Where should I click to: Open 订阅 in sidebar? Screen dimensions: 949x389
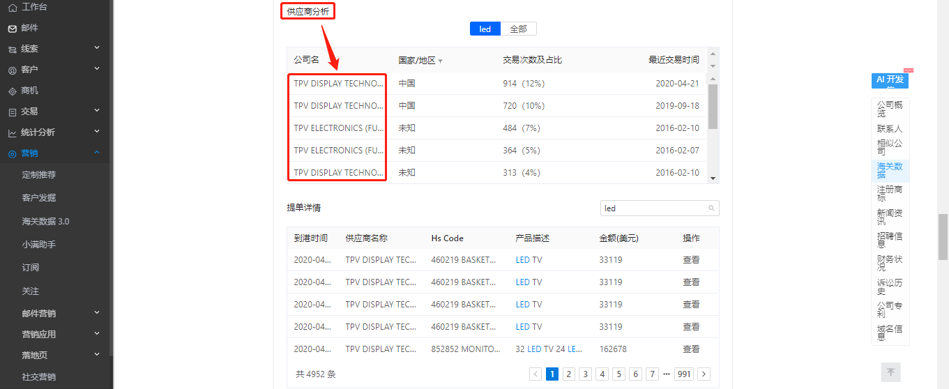tap(31, 268)
